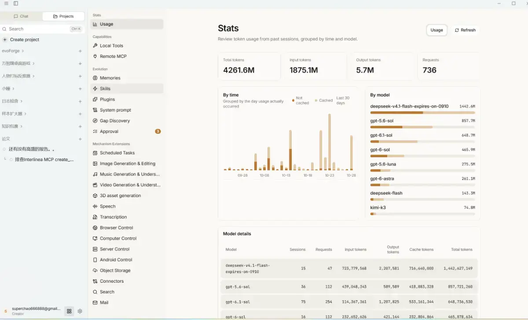Open the Usage stats icon in sidebar
Viewport: 528px width, 320px height.
click(x=95, y=24)
